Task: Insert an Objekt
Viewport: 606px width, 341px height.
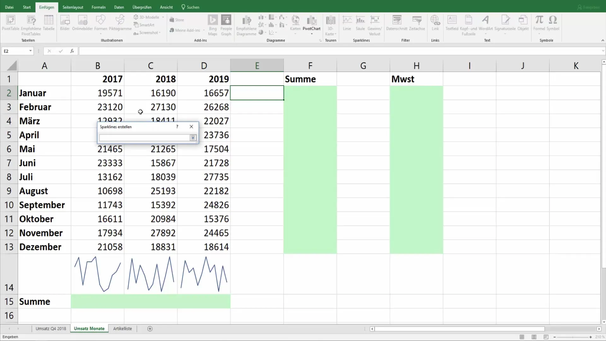Action: (x=523, y=23)
